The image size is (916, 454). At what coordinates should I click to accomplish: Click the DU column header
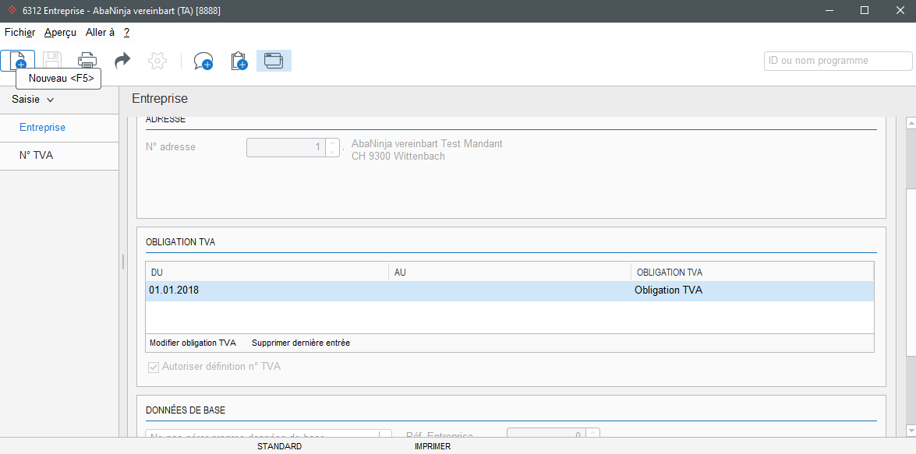tap(267, 272)
